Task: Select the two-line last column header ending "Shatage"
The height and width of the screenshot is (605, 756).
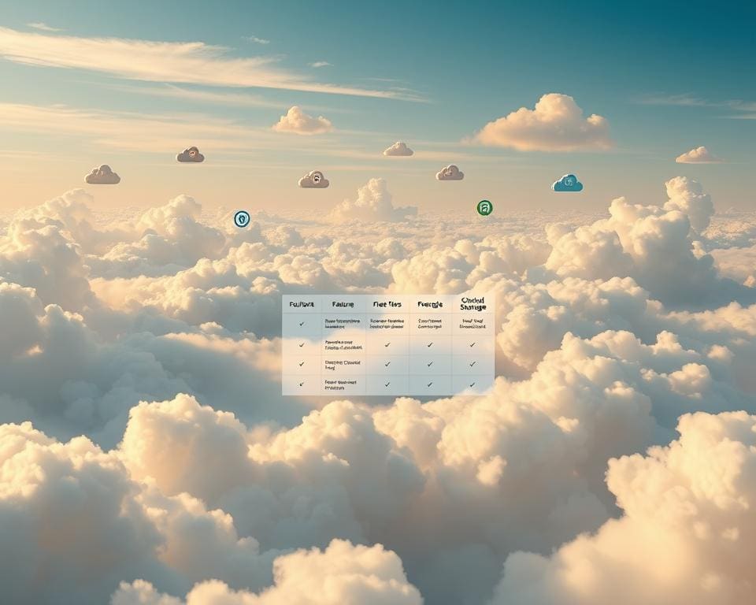Action: [x=473, y=304]
